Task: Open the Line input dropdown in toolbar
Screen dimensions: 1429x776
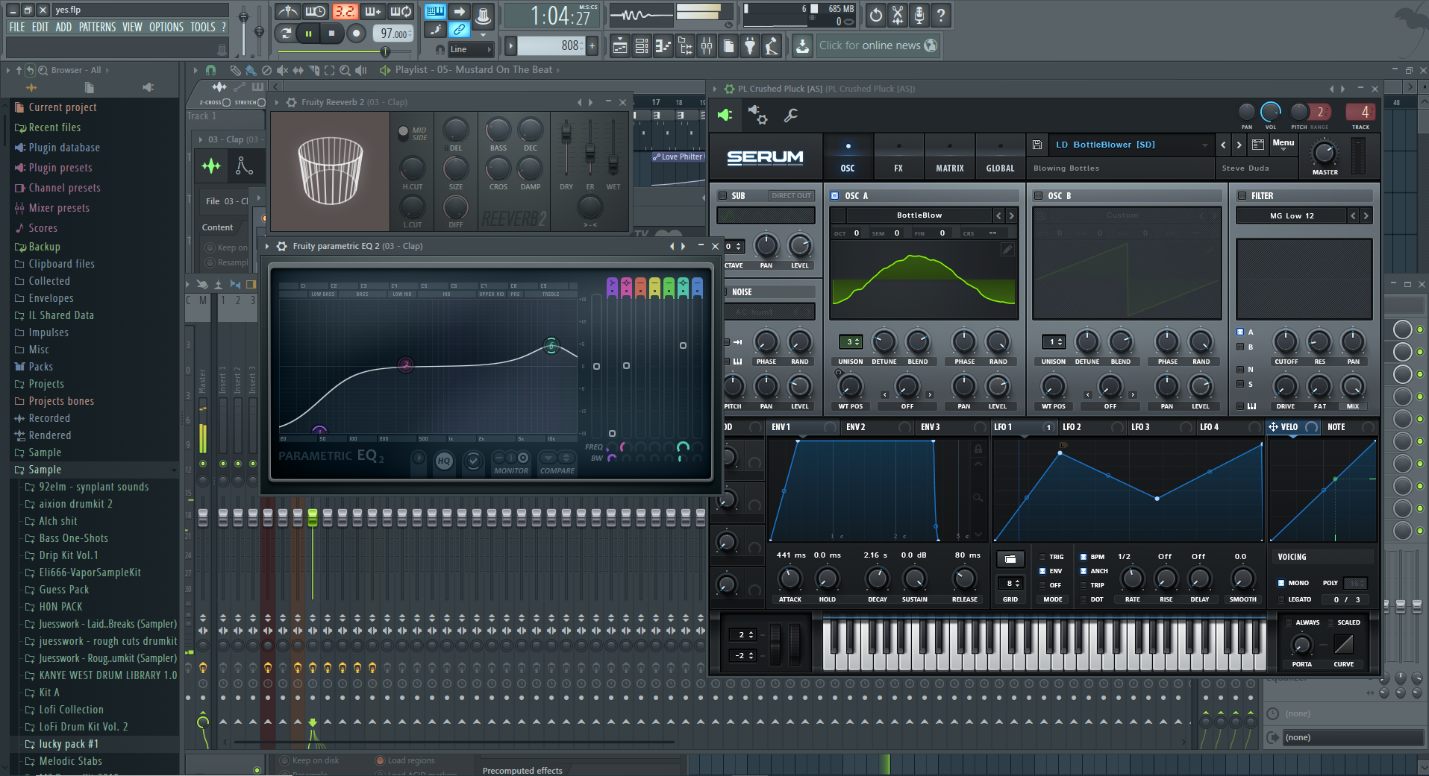Action: tap(470, 49)
